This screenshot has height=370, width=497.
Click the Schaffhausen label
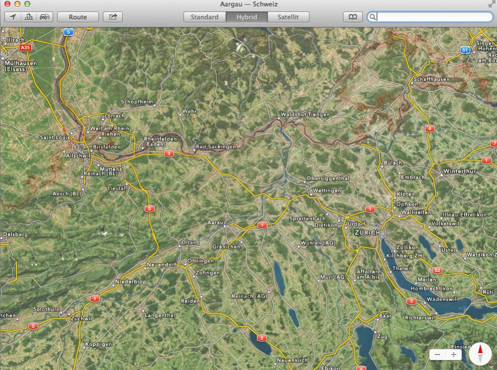point(431,79)
